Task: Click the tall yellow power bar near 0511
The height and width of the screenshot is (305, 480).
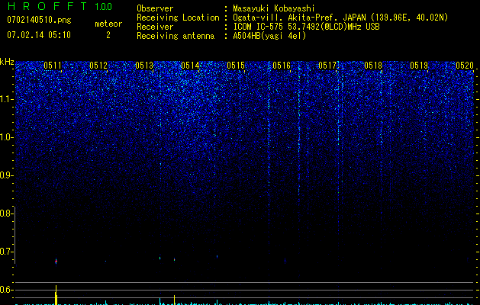Action: tap(56, 295)
